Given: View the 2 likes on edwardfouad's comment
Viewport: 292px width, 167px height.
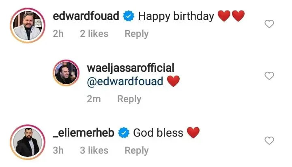Looking at the screenshot, I should [x=94, y=34].
